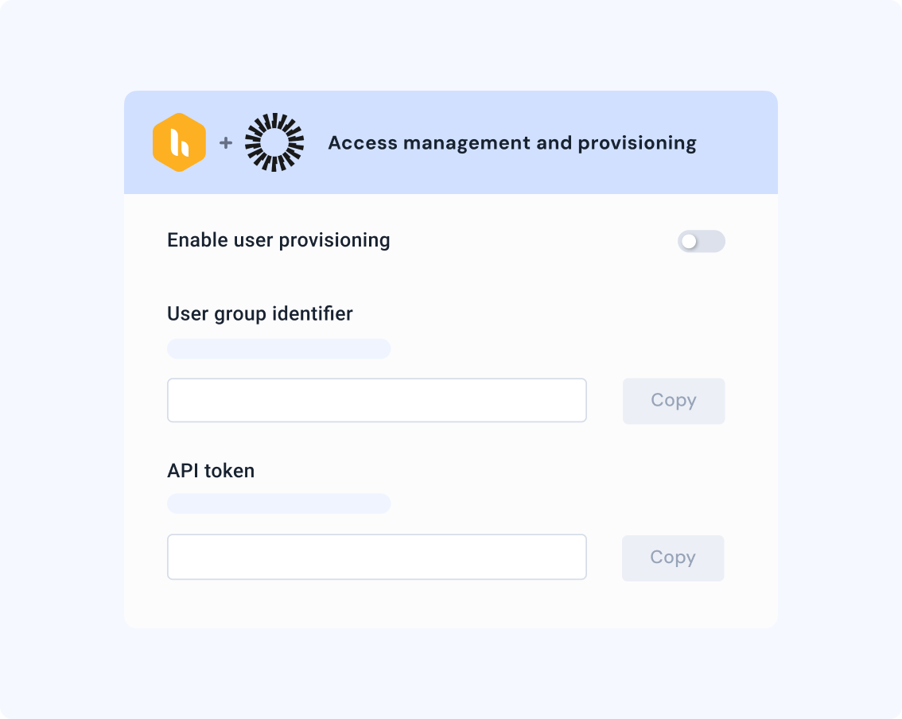The width and height of the screenshot is (902, 719).
Task: Select the integration logo pair in the header
Action: (x=227, y=142)
